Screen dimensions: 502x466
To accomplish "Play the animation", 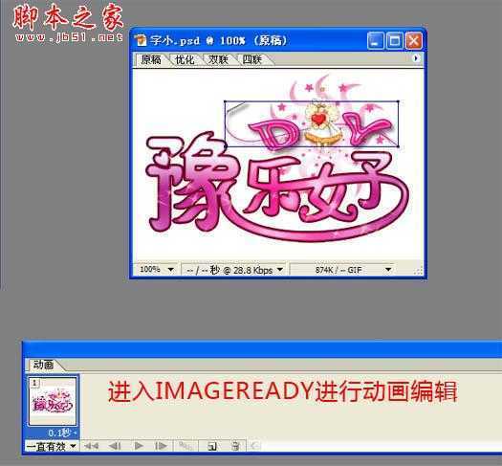I will 139,446.
